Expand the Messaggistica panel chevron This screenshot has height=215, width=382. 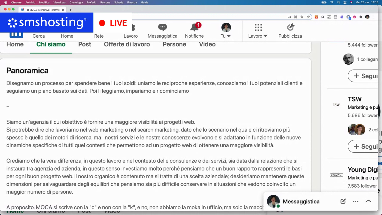pyautogui.click(x=368, y=201)
